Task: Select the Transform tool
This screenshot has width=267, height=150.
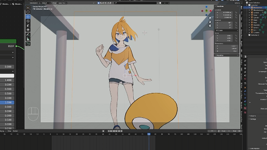Action: click(28, 30)
